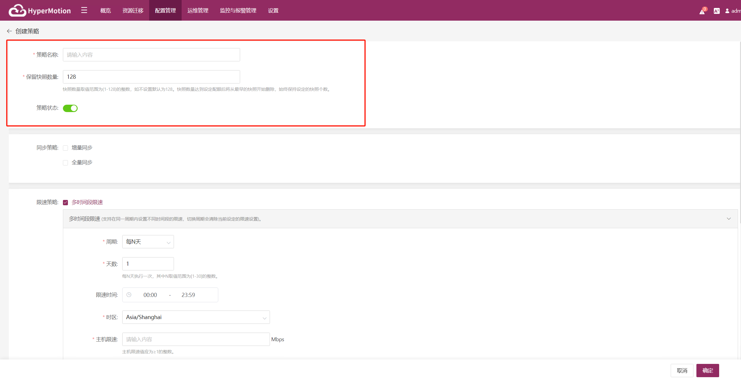741x381 pixels.
Task: Click the 全量同步 label text
Action: tap(82, 162)
